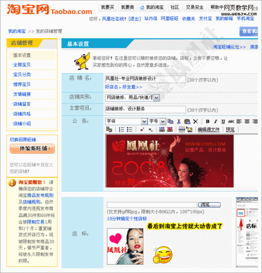Click the Copy icon in the announcement editor
Viewport: 262px width, 273px height.
[171, 121]
